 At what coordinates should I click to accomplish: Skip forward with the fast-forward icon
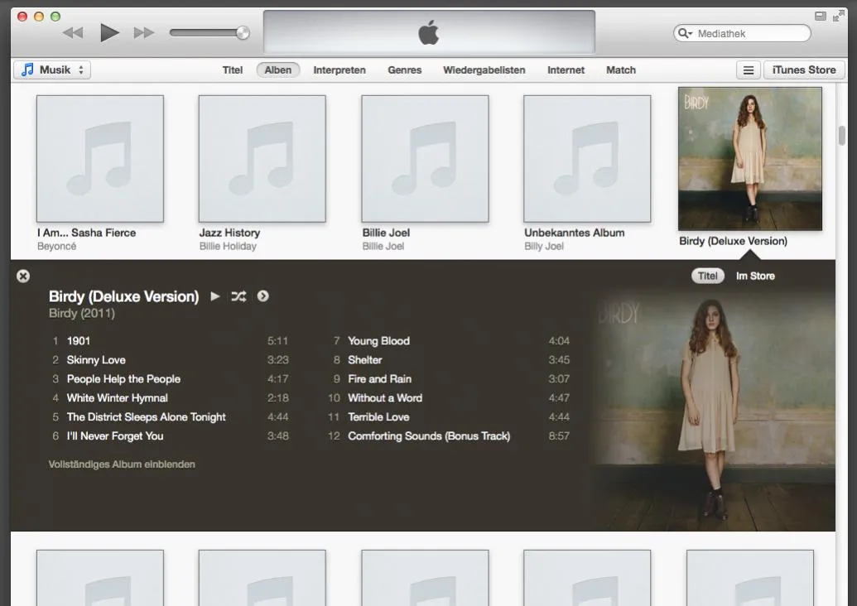tap(144, 33)
